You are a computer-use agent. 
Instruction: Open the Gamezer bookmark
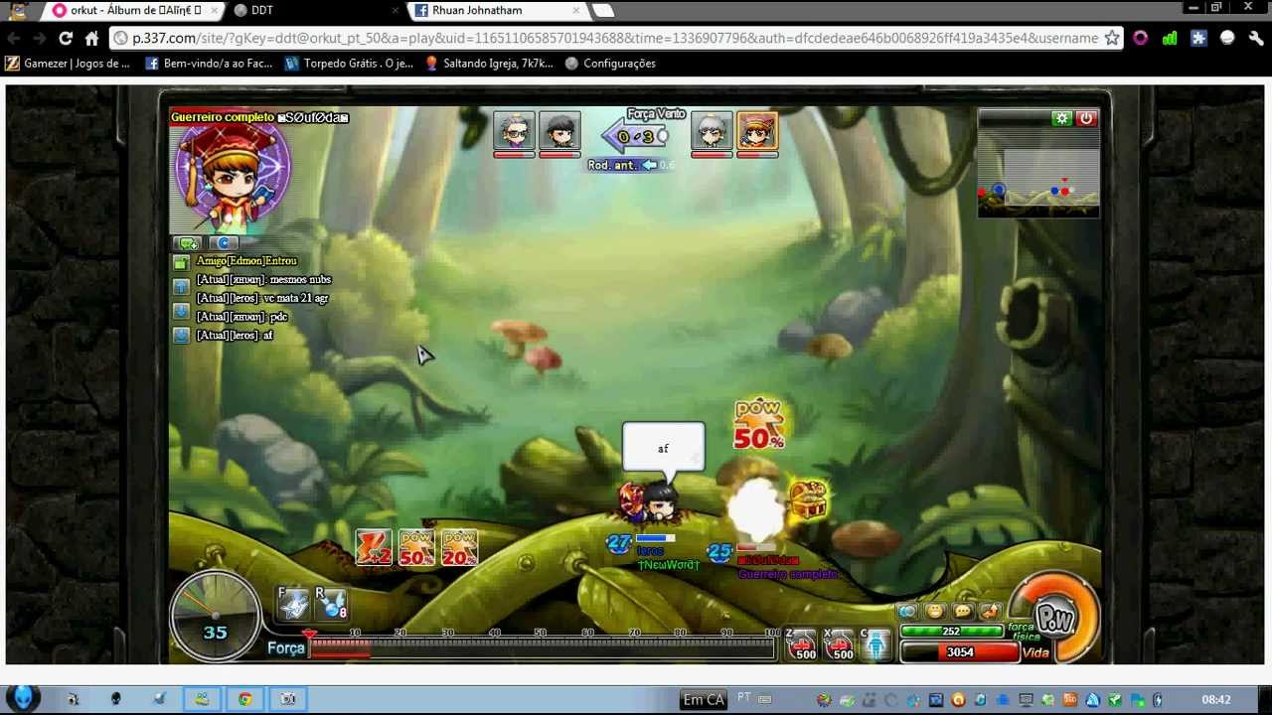coord(68,63)
